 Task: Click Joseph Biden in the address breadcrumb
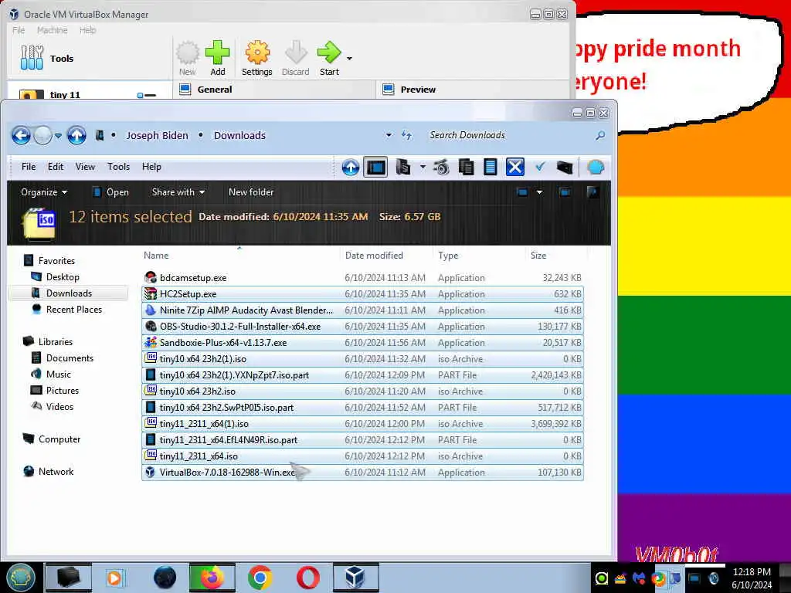click(157, 135)
